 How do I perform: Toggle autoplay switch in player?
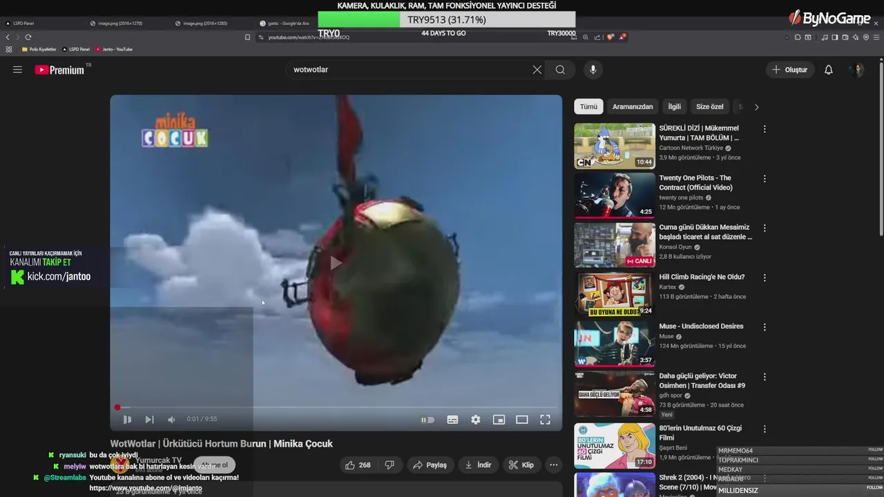428,420
